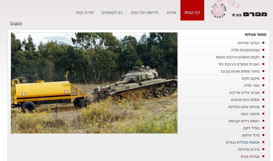Click the red bullet beside שיקום נזקים
The width and height of the screenshot is (273, 161).
pyautogui.click(x=263, y=79)
